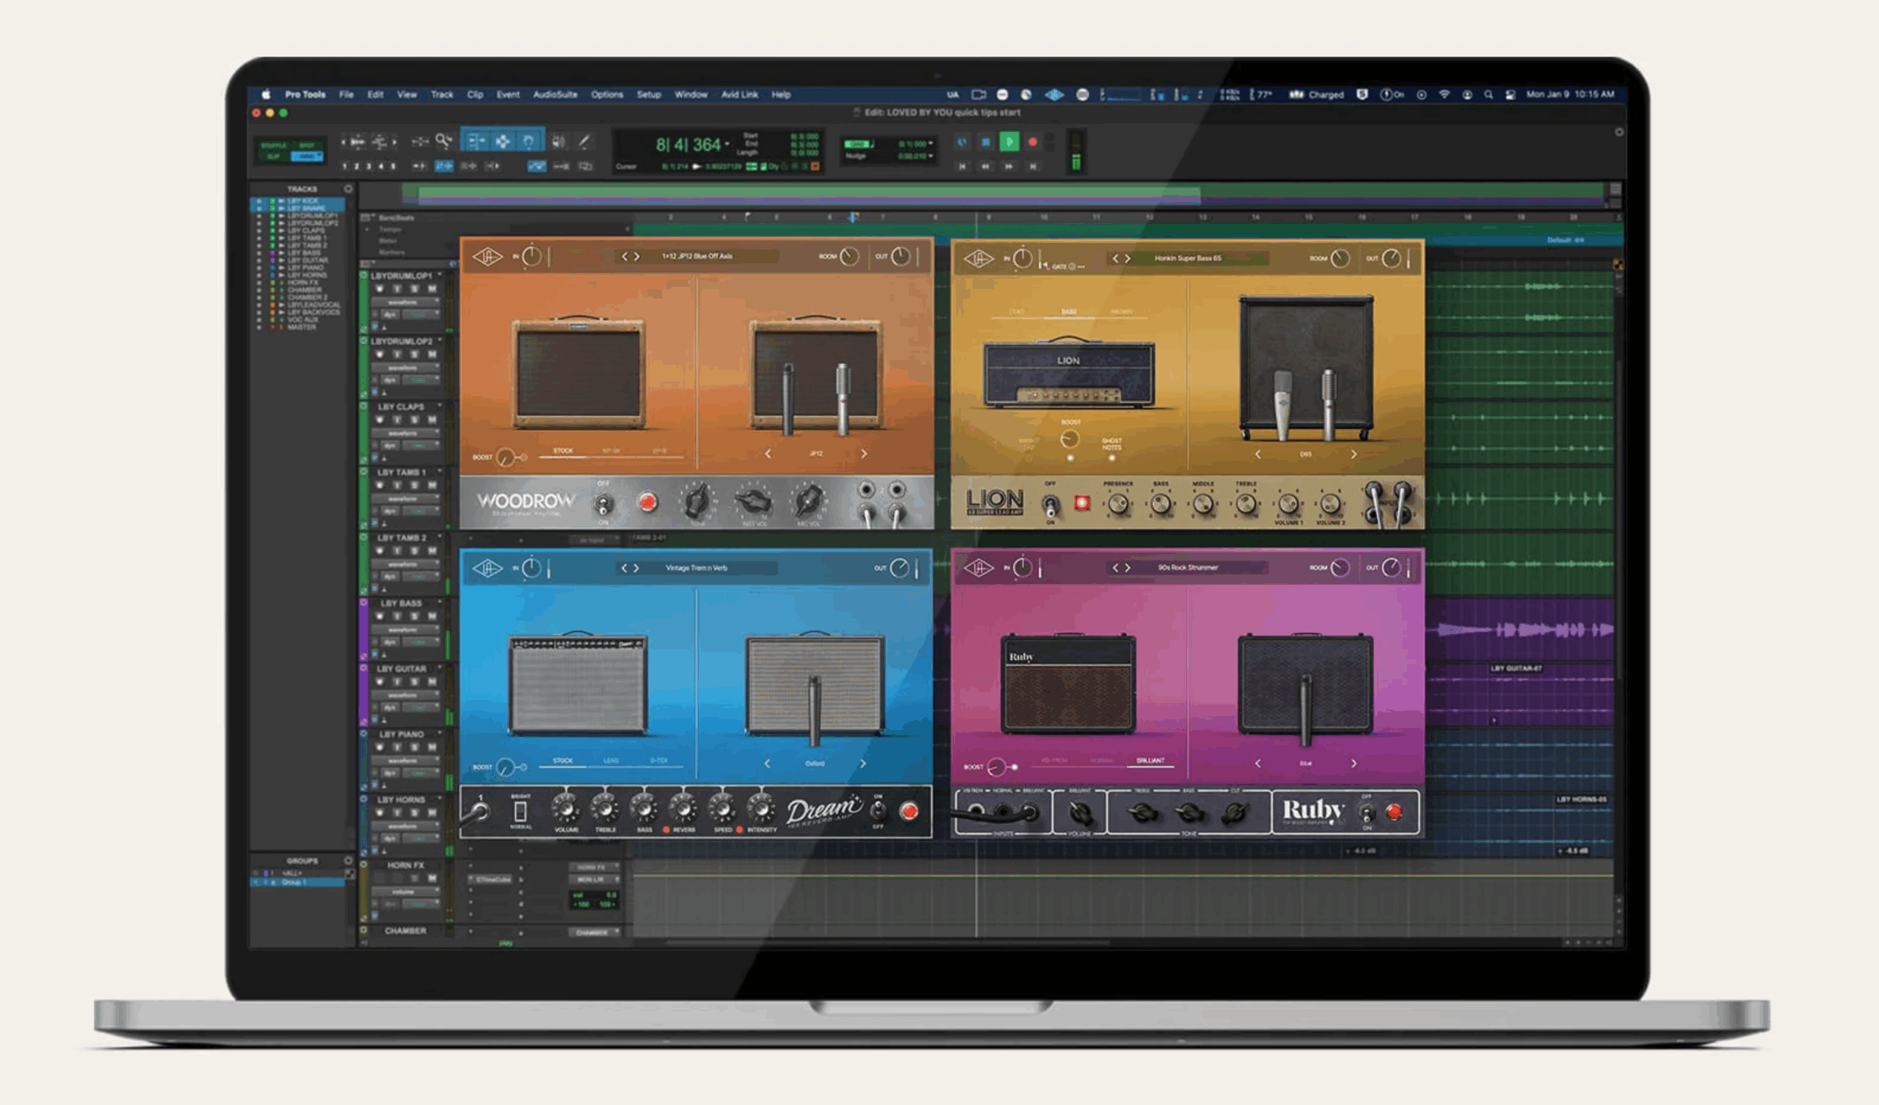Toggle Boost switch on Dream plugin

[x=523, y=767]
